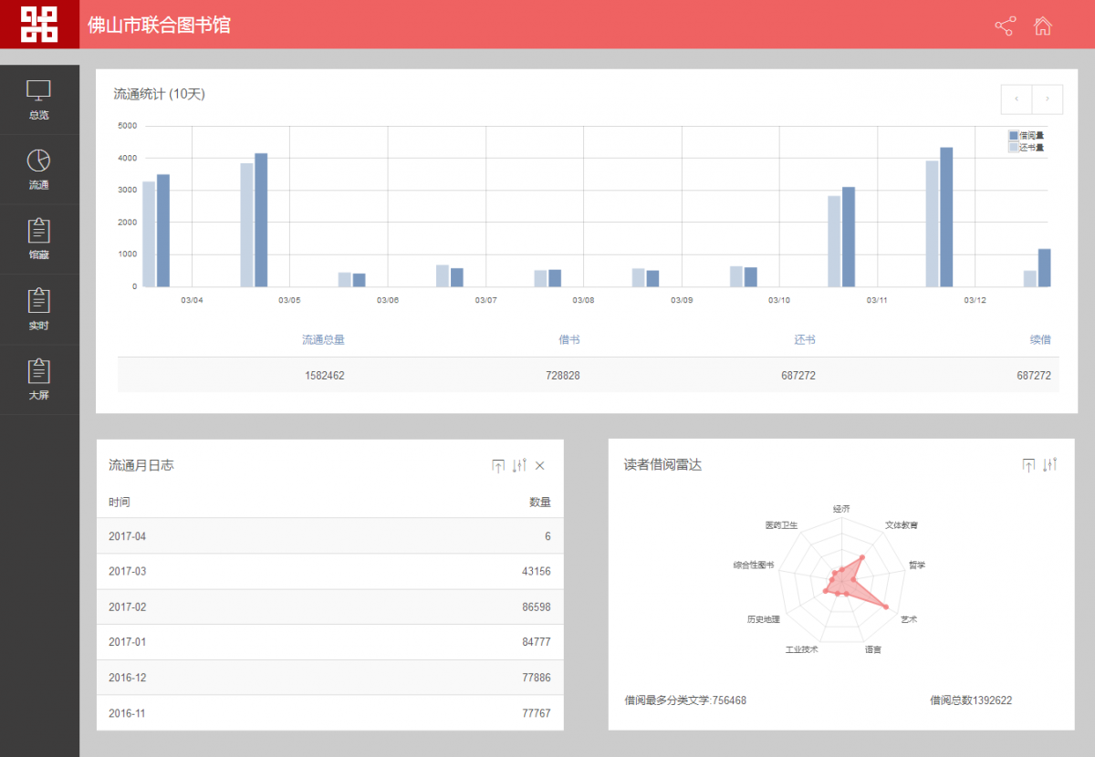Click the 03/12 借阅量 bar
Screen dimensions: 1095x757
946,217
